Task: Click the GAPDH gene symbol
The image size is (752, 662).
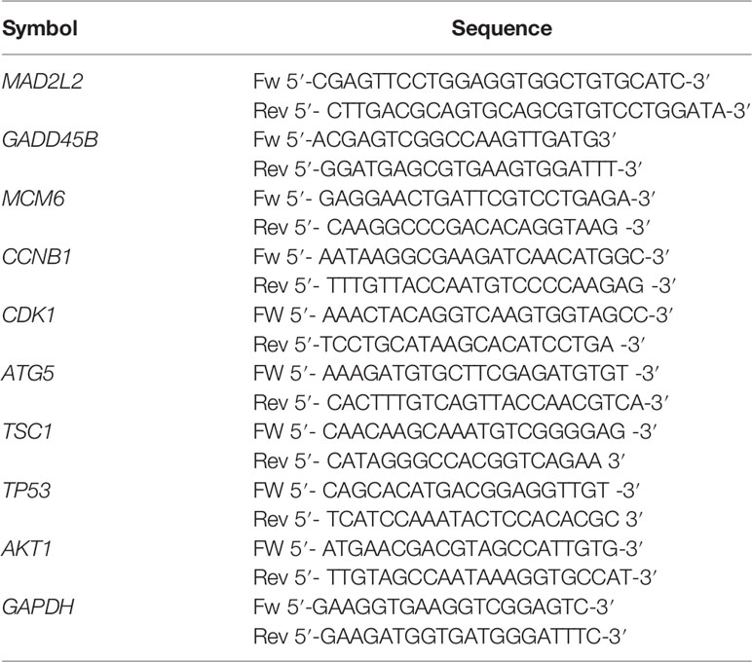Action: pos(38,607)
